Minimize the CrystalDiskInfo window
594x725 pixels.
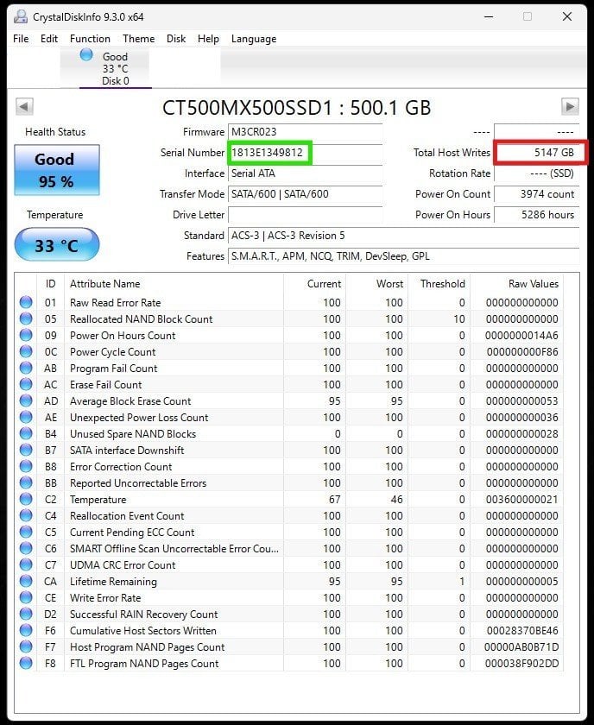tap(489, 16)
